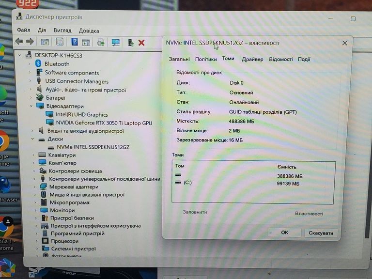Click the scan for hardware changes monitor icon
The image size is (372, 279).
pos(116,43)
